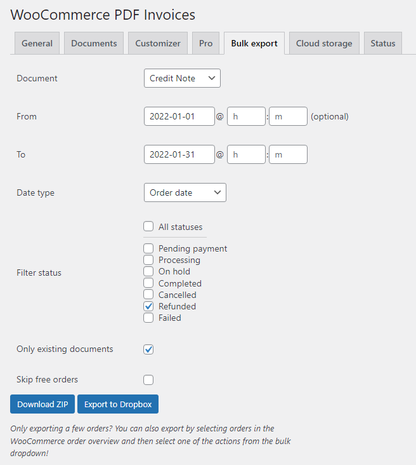
Task: Select the Pro tab
Action: click(x=205, y=43)
